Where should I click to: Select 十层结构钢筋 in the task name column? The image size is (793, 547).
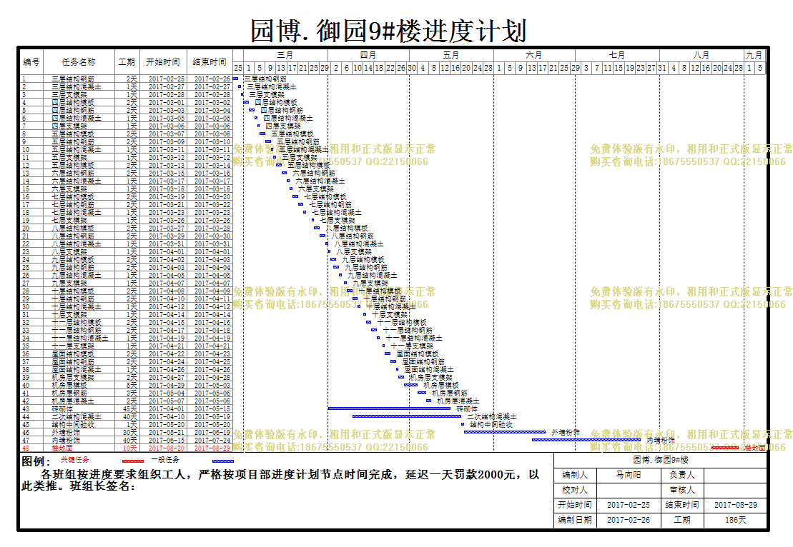pyautogui.click(x=72, y=299)
